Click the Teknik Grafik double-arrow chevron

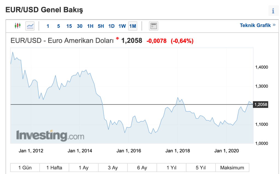[274, 25]
